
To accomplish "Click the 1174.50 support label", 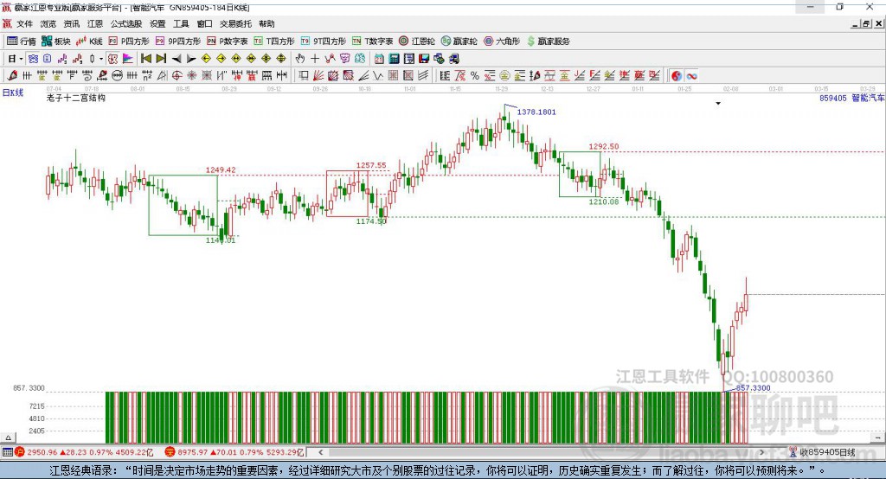I will (x=371, y=221).
